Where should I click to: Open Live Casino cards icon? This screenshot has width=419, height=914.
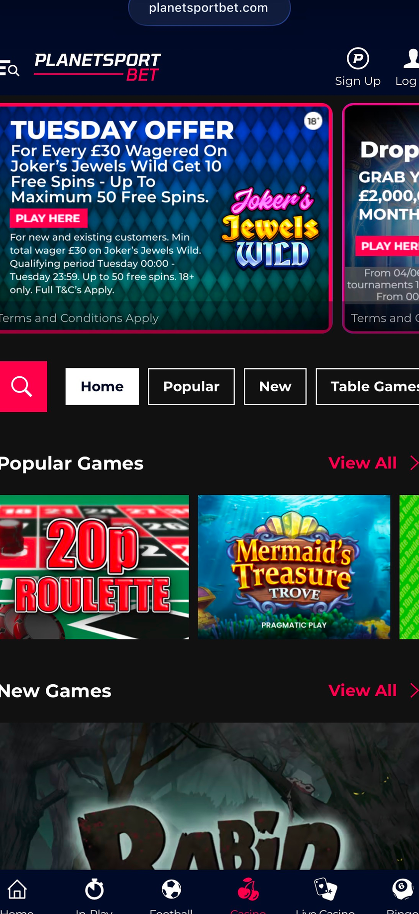(x=325, y=890)
